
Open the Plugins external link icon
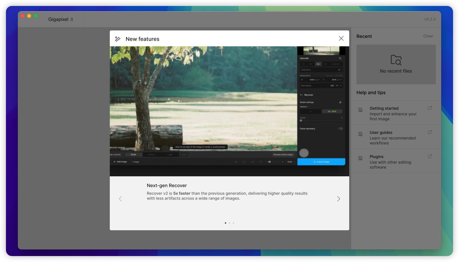click(x=430, y=156)
